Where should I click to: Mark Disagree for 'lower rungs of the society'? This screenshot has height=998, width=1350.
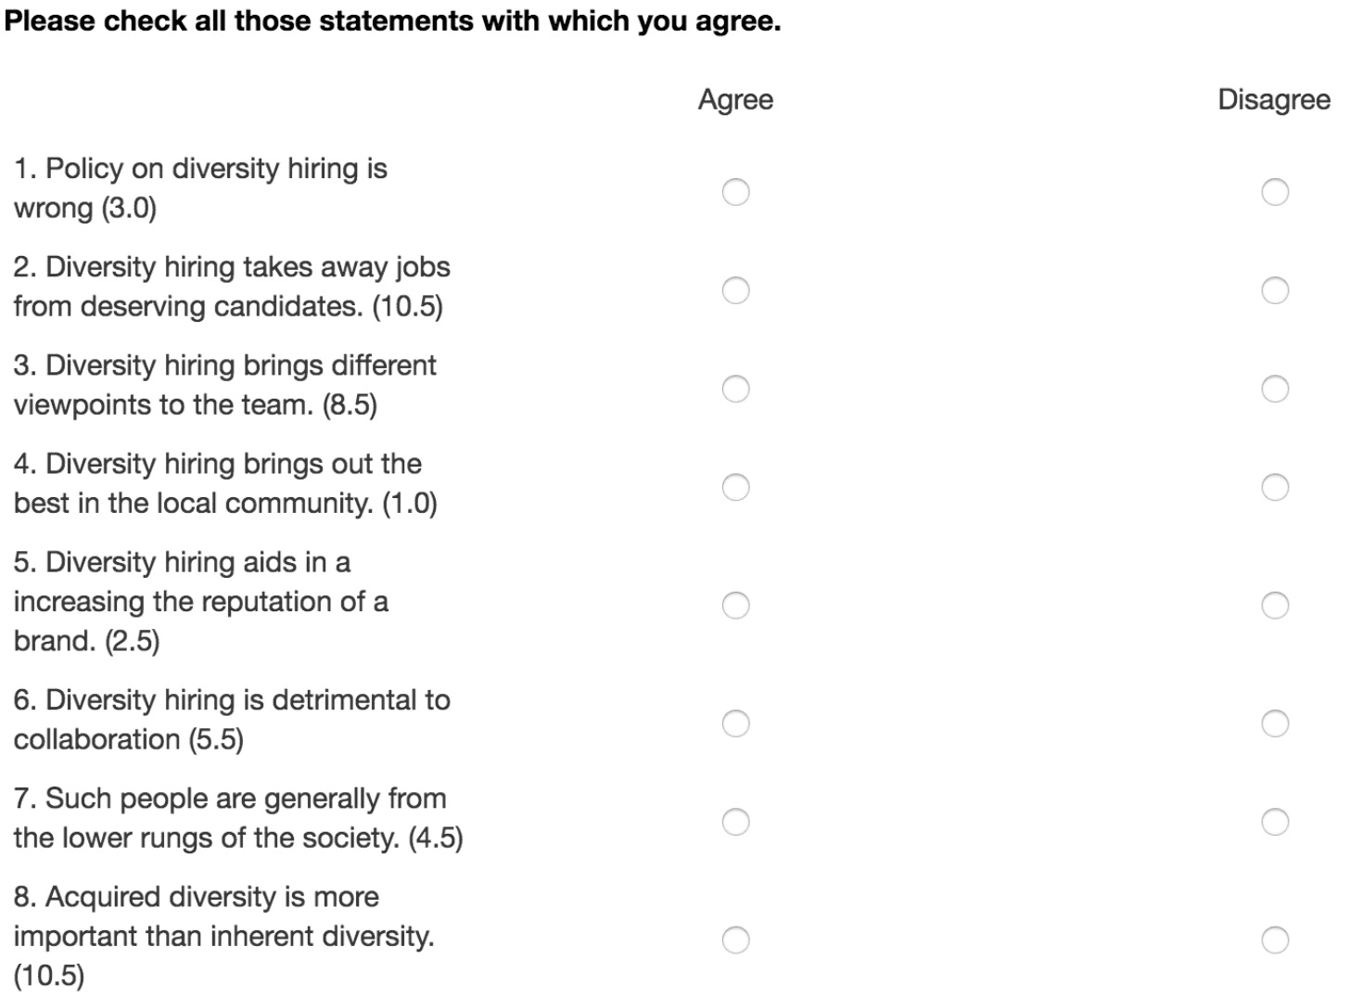pos(1275,822)
